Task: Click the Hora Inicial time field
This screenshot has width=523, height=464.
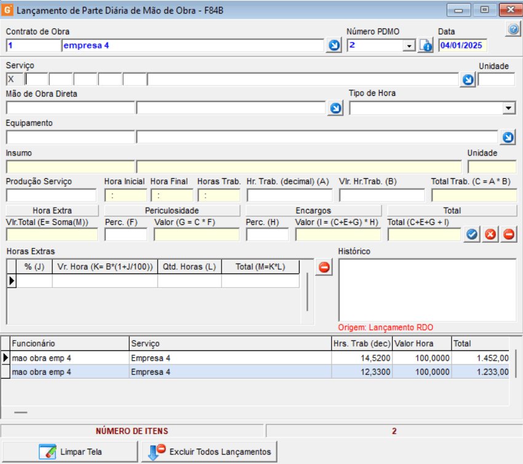Action: (126, 195)
